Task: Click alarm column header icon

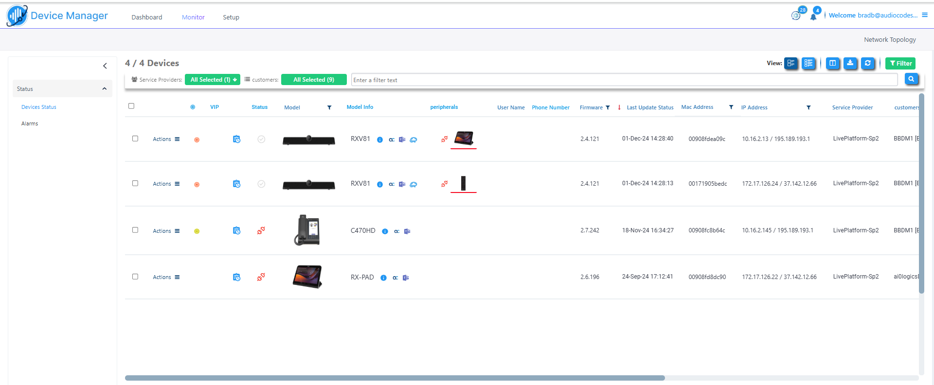Action: point(193,107)
